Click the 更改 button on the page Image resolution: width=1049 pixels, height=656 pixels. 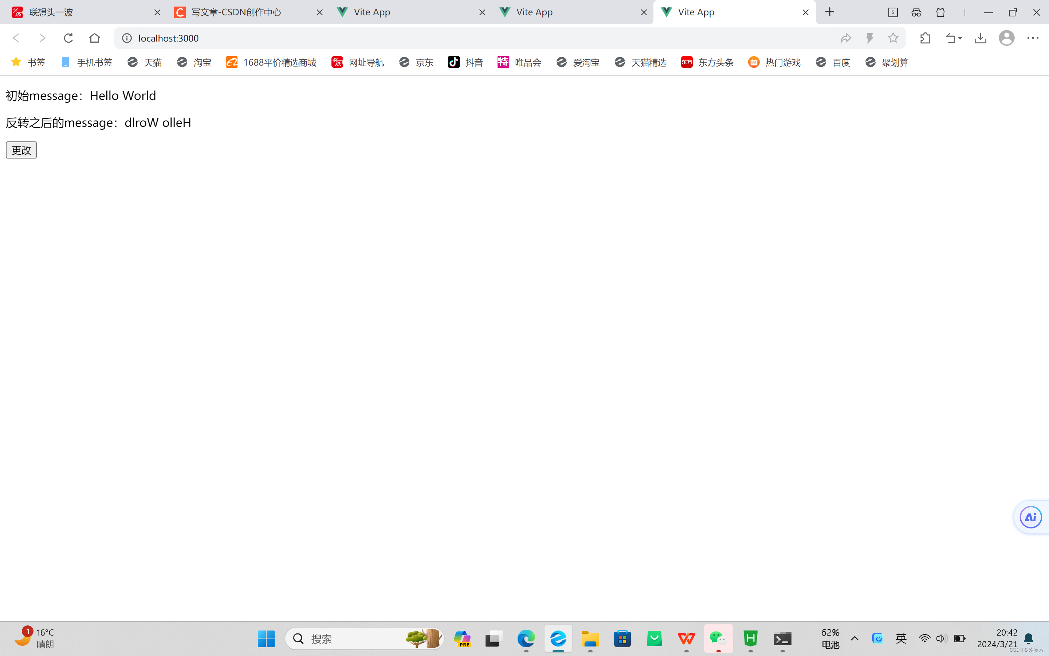point(21,150)
